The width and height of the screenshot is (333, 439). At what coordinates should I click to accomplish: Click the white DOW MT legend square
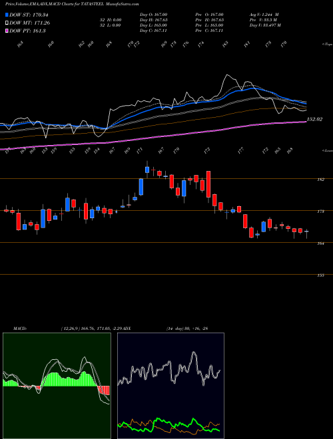7,23
